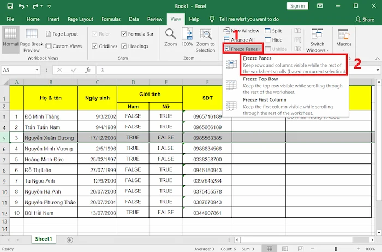This screenshot has height=252, width=382.
Task: Click Reset Window Position icon
Action: pyautogui.click(x=298, y=49)
